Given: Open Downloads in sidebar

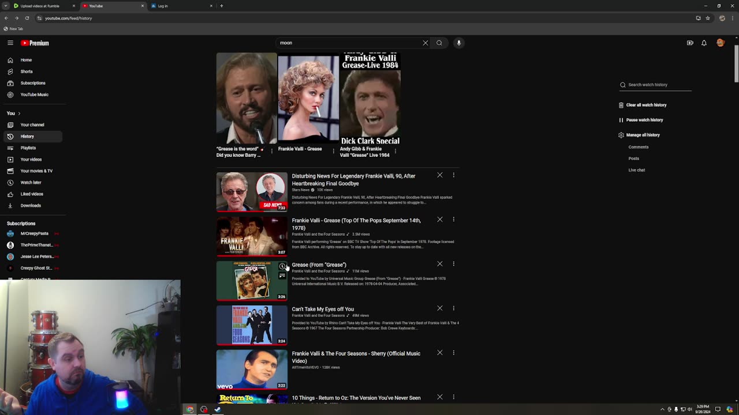Looking at the screenshot, I should [32, 205].
